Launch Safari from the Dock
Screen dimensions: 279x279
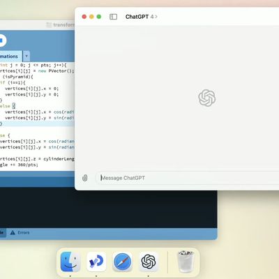coord(122,262)
